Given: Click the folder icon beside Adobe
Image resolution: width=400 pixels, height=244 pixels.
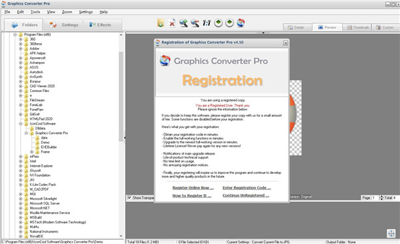Looking at the screenshot, I should click(26, 49).
